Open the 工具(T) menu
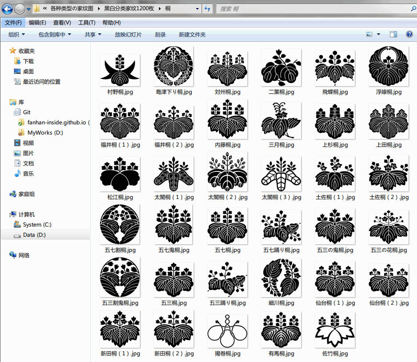The image size is (417, 362). tap(87, 23)
